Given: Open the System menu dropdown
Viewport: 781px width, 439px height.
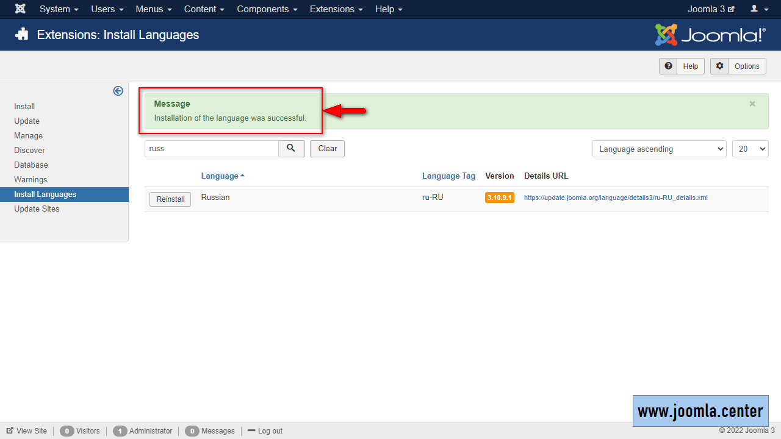Looking at the screenshot, I should pos(59,9).
